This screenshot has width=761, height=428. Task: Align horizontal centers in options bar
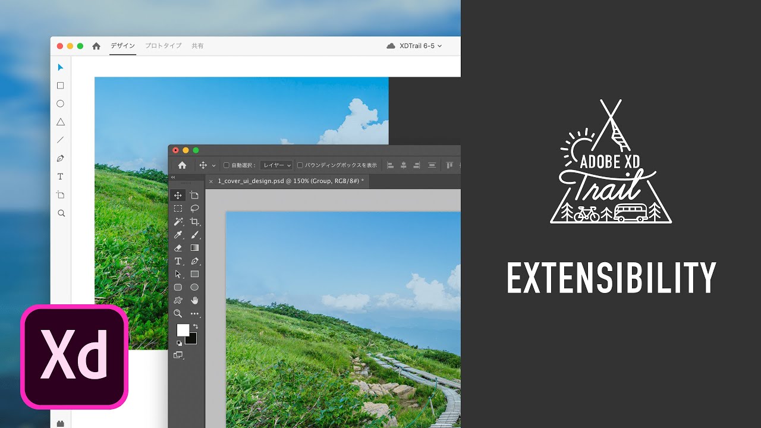click(x=404, y=165)
